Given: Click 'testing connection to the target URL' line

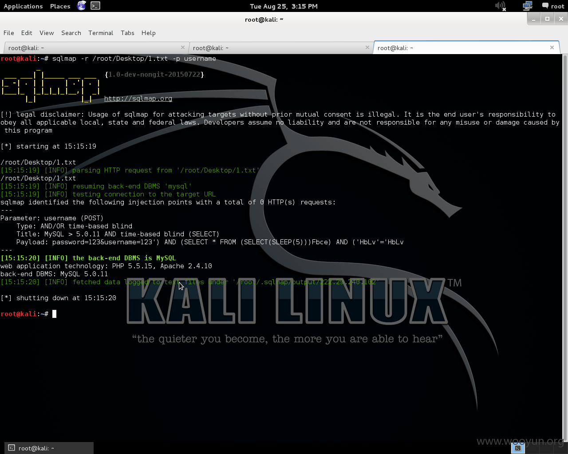Looking at the screenshot, I should point(108,194).
